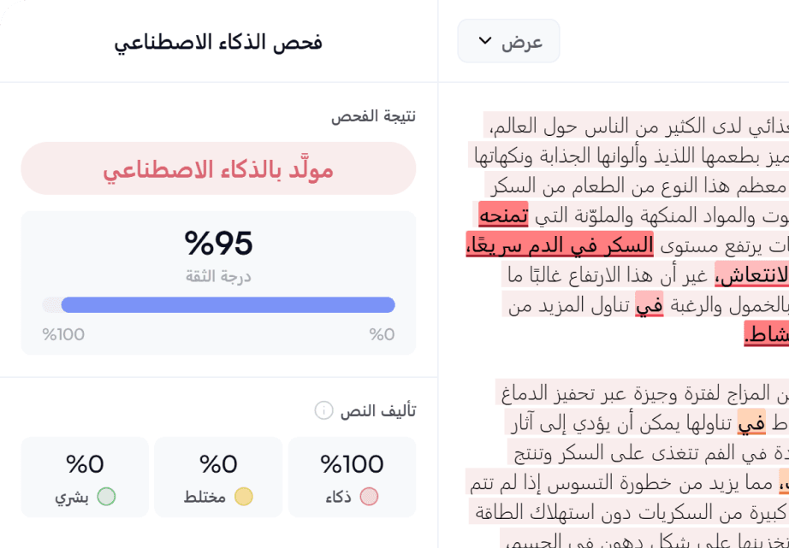Click the orange-highlighted في before تناولها
Viewport: 789px width, 548px height.
(x=751, y=423)
